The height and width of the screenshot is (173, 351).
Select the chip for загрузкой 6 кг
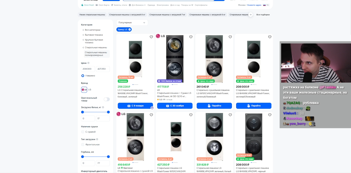pos(207,15)
